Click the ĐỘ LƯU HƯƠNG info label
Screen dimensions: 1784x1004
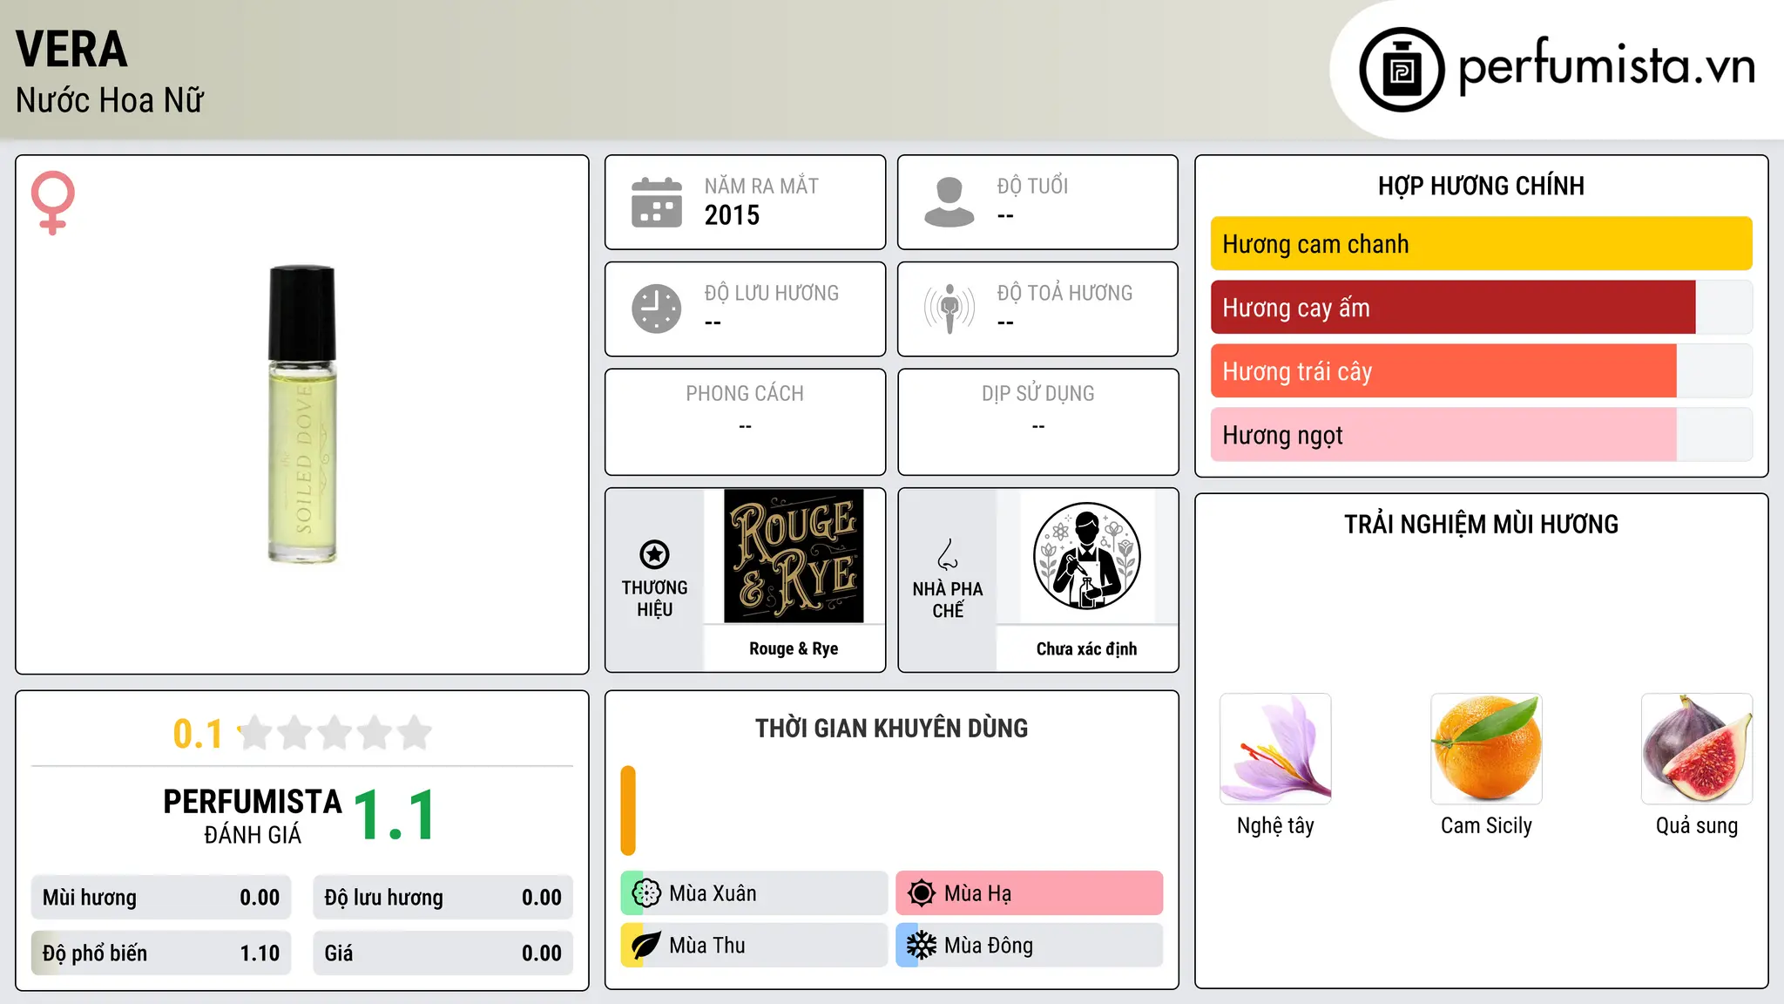(x=771, y=293)
